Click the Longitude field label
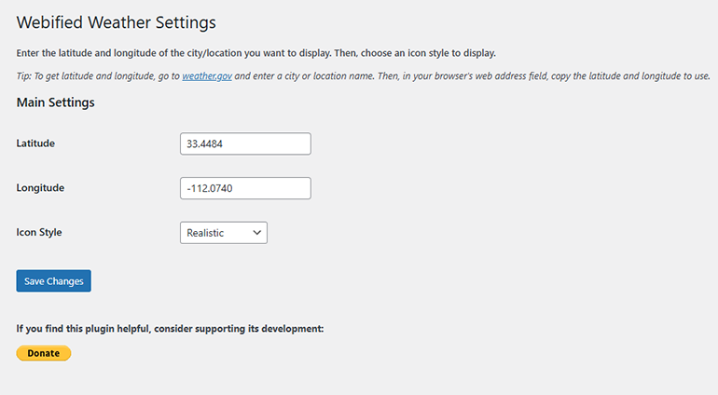Viewport: 718px width, 395px height. tap(40, 188)
